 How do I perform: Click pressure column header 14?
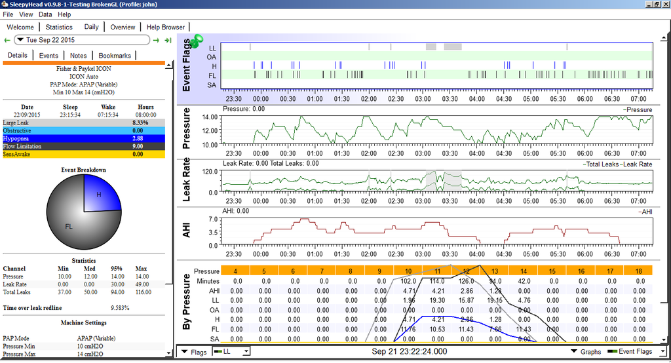(x=523, y=271)
